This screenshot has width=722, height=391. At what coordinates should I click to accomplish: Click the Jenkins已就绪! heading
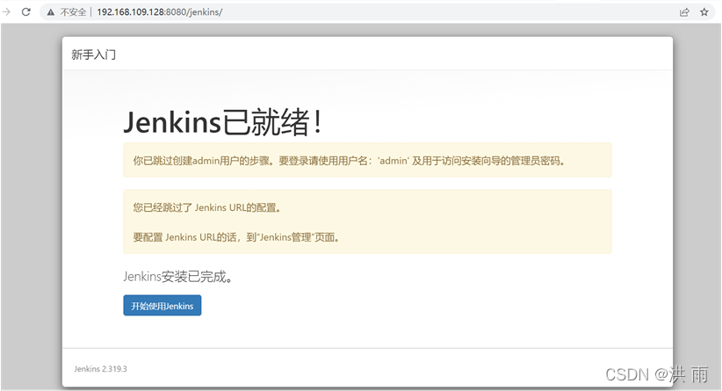[x=222, y=122]
